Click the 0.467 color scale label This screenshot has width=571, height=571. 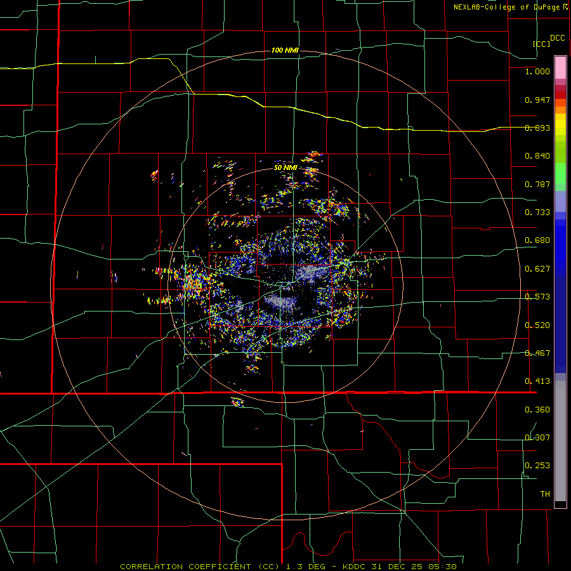[x=537, y=353]
